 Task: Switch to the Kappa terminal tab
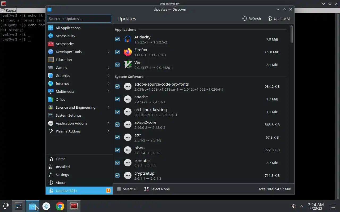[8, 10]
